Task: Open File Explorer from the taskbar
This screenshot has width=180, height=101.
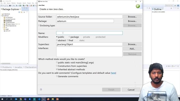Action: [53, 99]
